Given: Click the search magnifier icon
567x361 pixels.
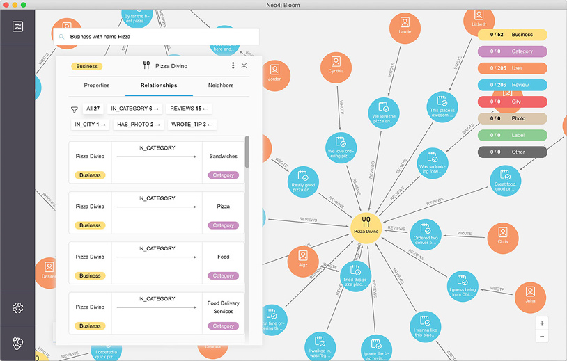Looking at the screenshot, I should (x=61, y=36).
